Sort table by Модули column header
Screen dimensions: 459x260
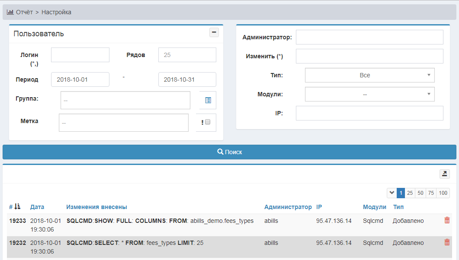(x=374, y=207)
